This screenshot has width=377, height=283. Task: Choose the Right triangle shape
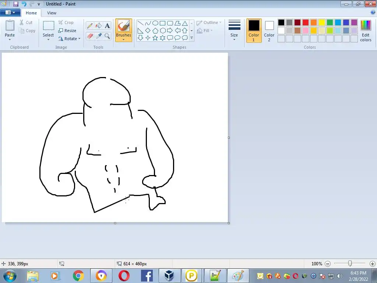[141, 31]
